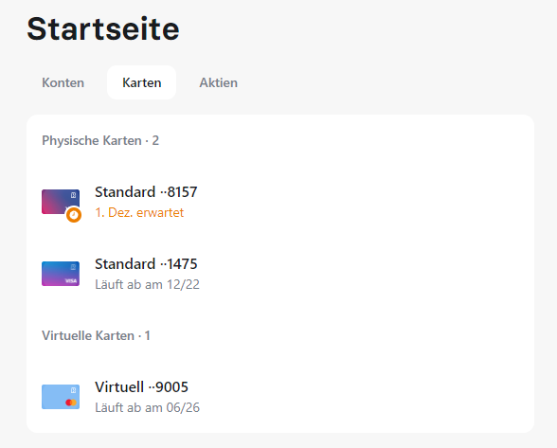Select the Standard ··1475 card entry
Image resolution: width=557 pixels, height=448 pixels.
[x=280, y=274]
